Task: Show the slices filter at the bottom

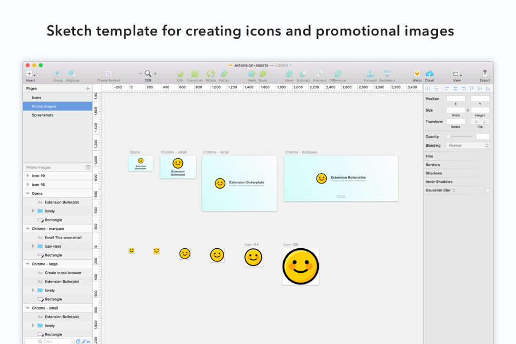Action: [84, 342]
